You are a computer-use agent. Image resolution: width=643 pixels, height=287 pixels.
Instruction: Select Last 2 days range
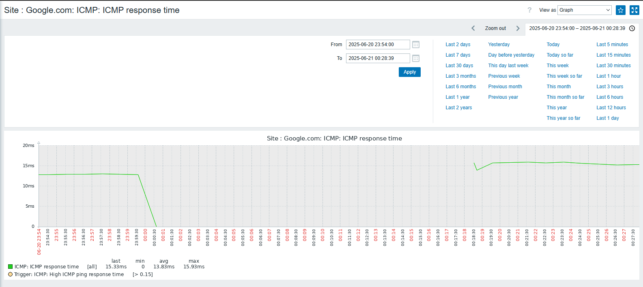tap(458, 45)
